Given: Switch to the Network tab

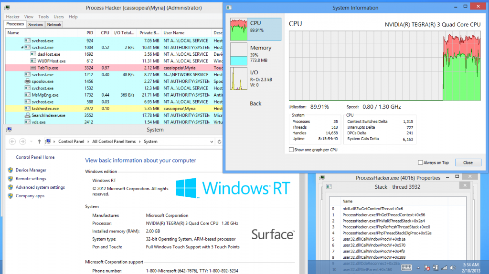Looking at the screenshot, I should click(54, 25).
